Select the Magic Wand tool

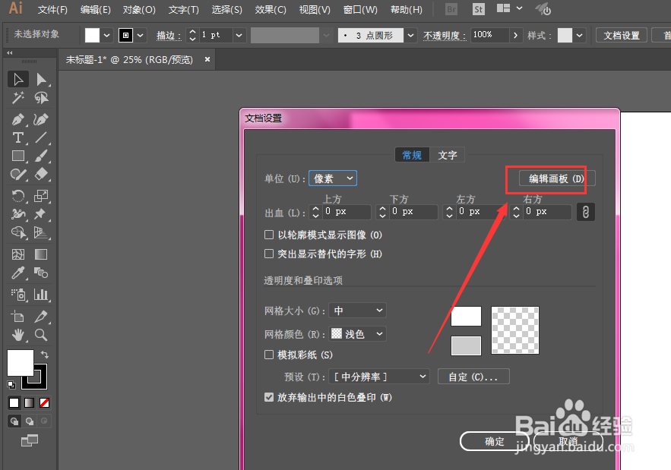tap(18, 98)
